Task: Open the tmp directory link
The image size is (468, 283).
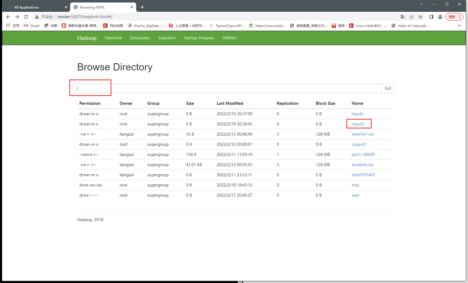Action: pos(355,185)
